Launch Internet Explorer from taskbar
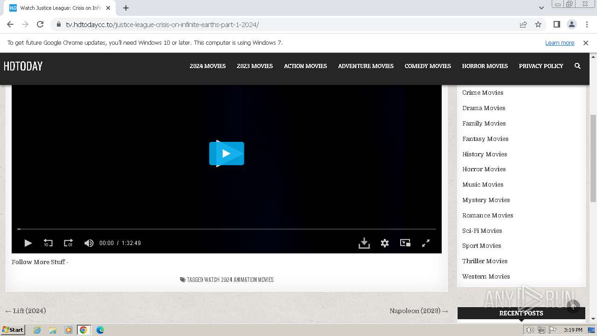The image size is (597, 336). (37, 330)
